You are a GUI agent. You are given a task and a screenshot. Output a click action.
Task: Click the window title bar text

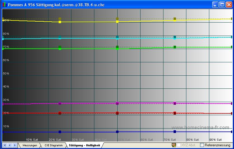(x=56, y=5)
